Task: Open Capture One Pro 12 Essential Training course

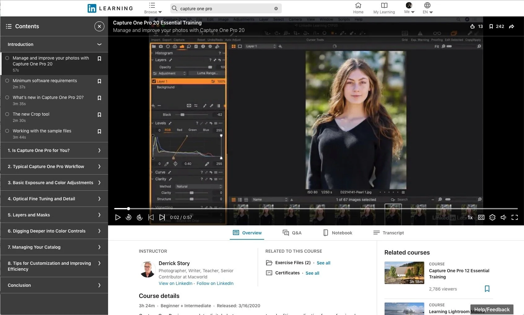Action: pos(459,274)
